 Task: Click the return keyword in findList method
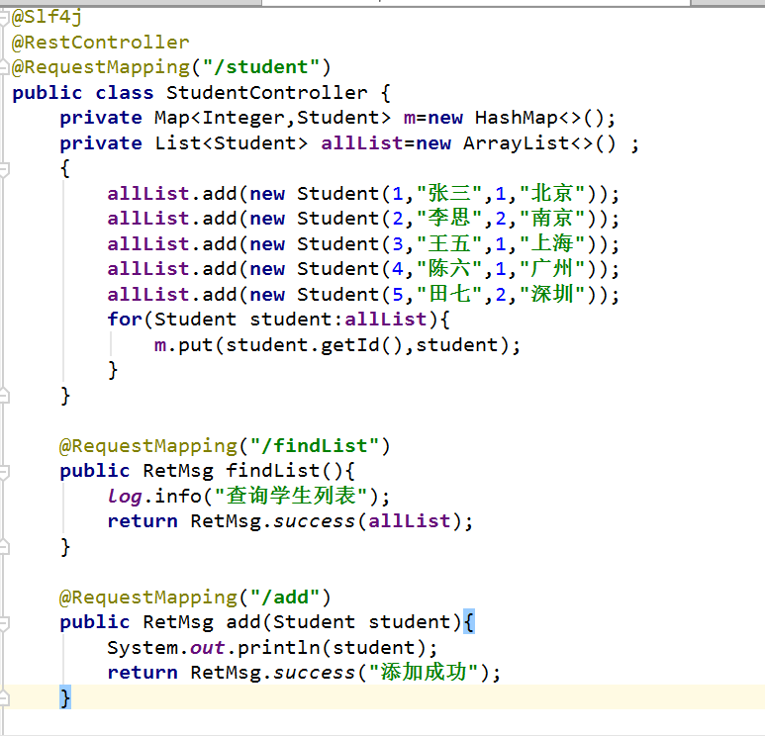point(143,522)
